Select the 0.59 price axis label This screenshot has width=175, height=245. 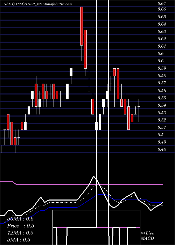tap(162, 68)
